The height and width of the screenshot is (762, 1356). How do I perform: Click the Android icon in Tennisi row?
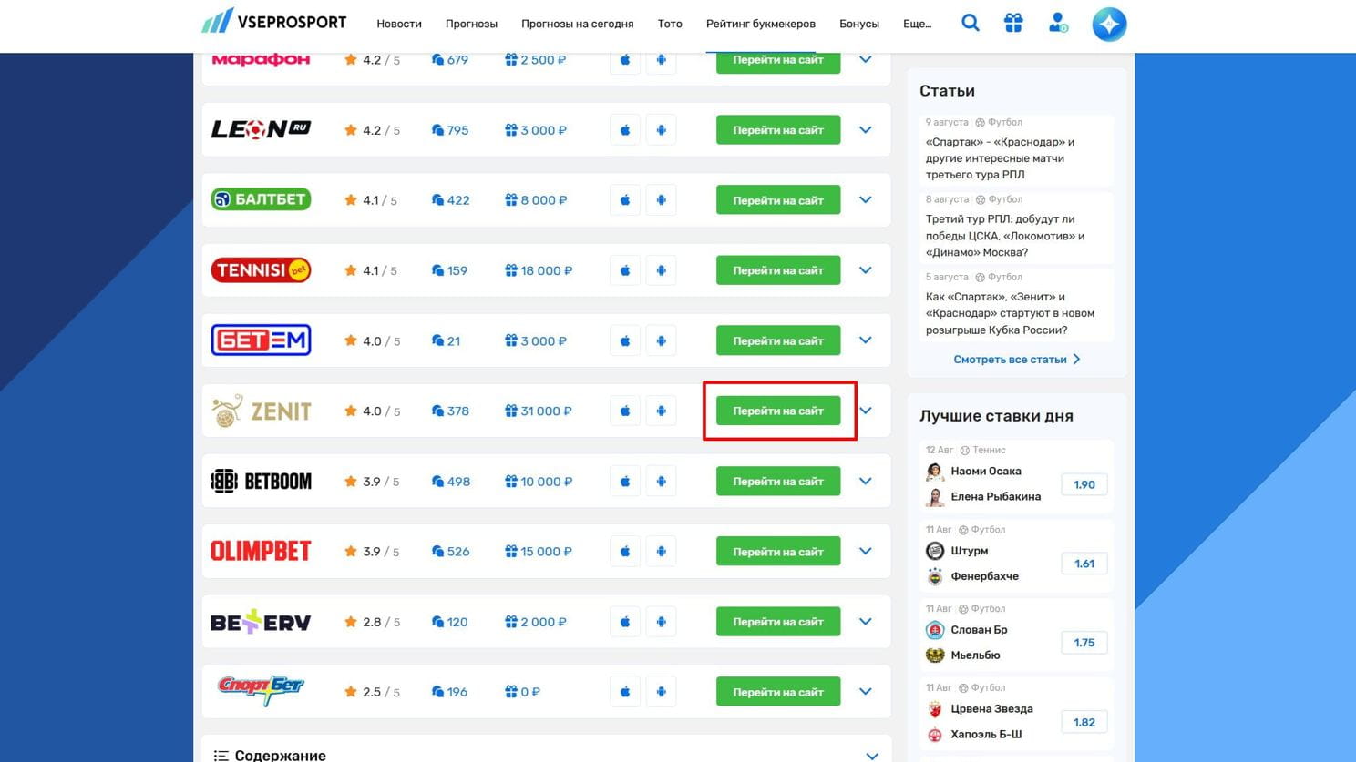tap(662, 270)
